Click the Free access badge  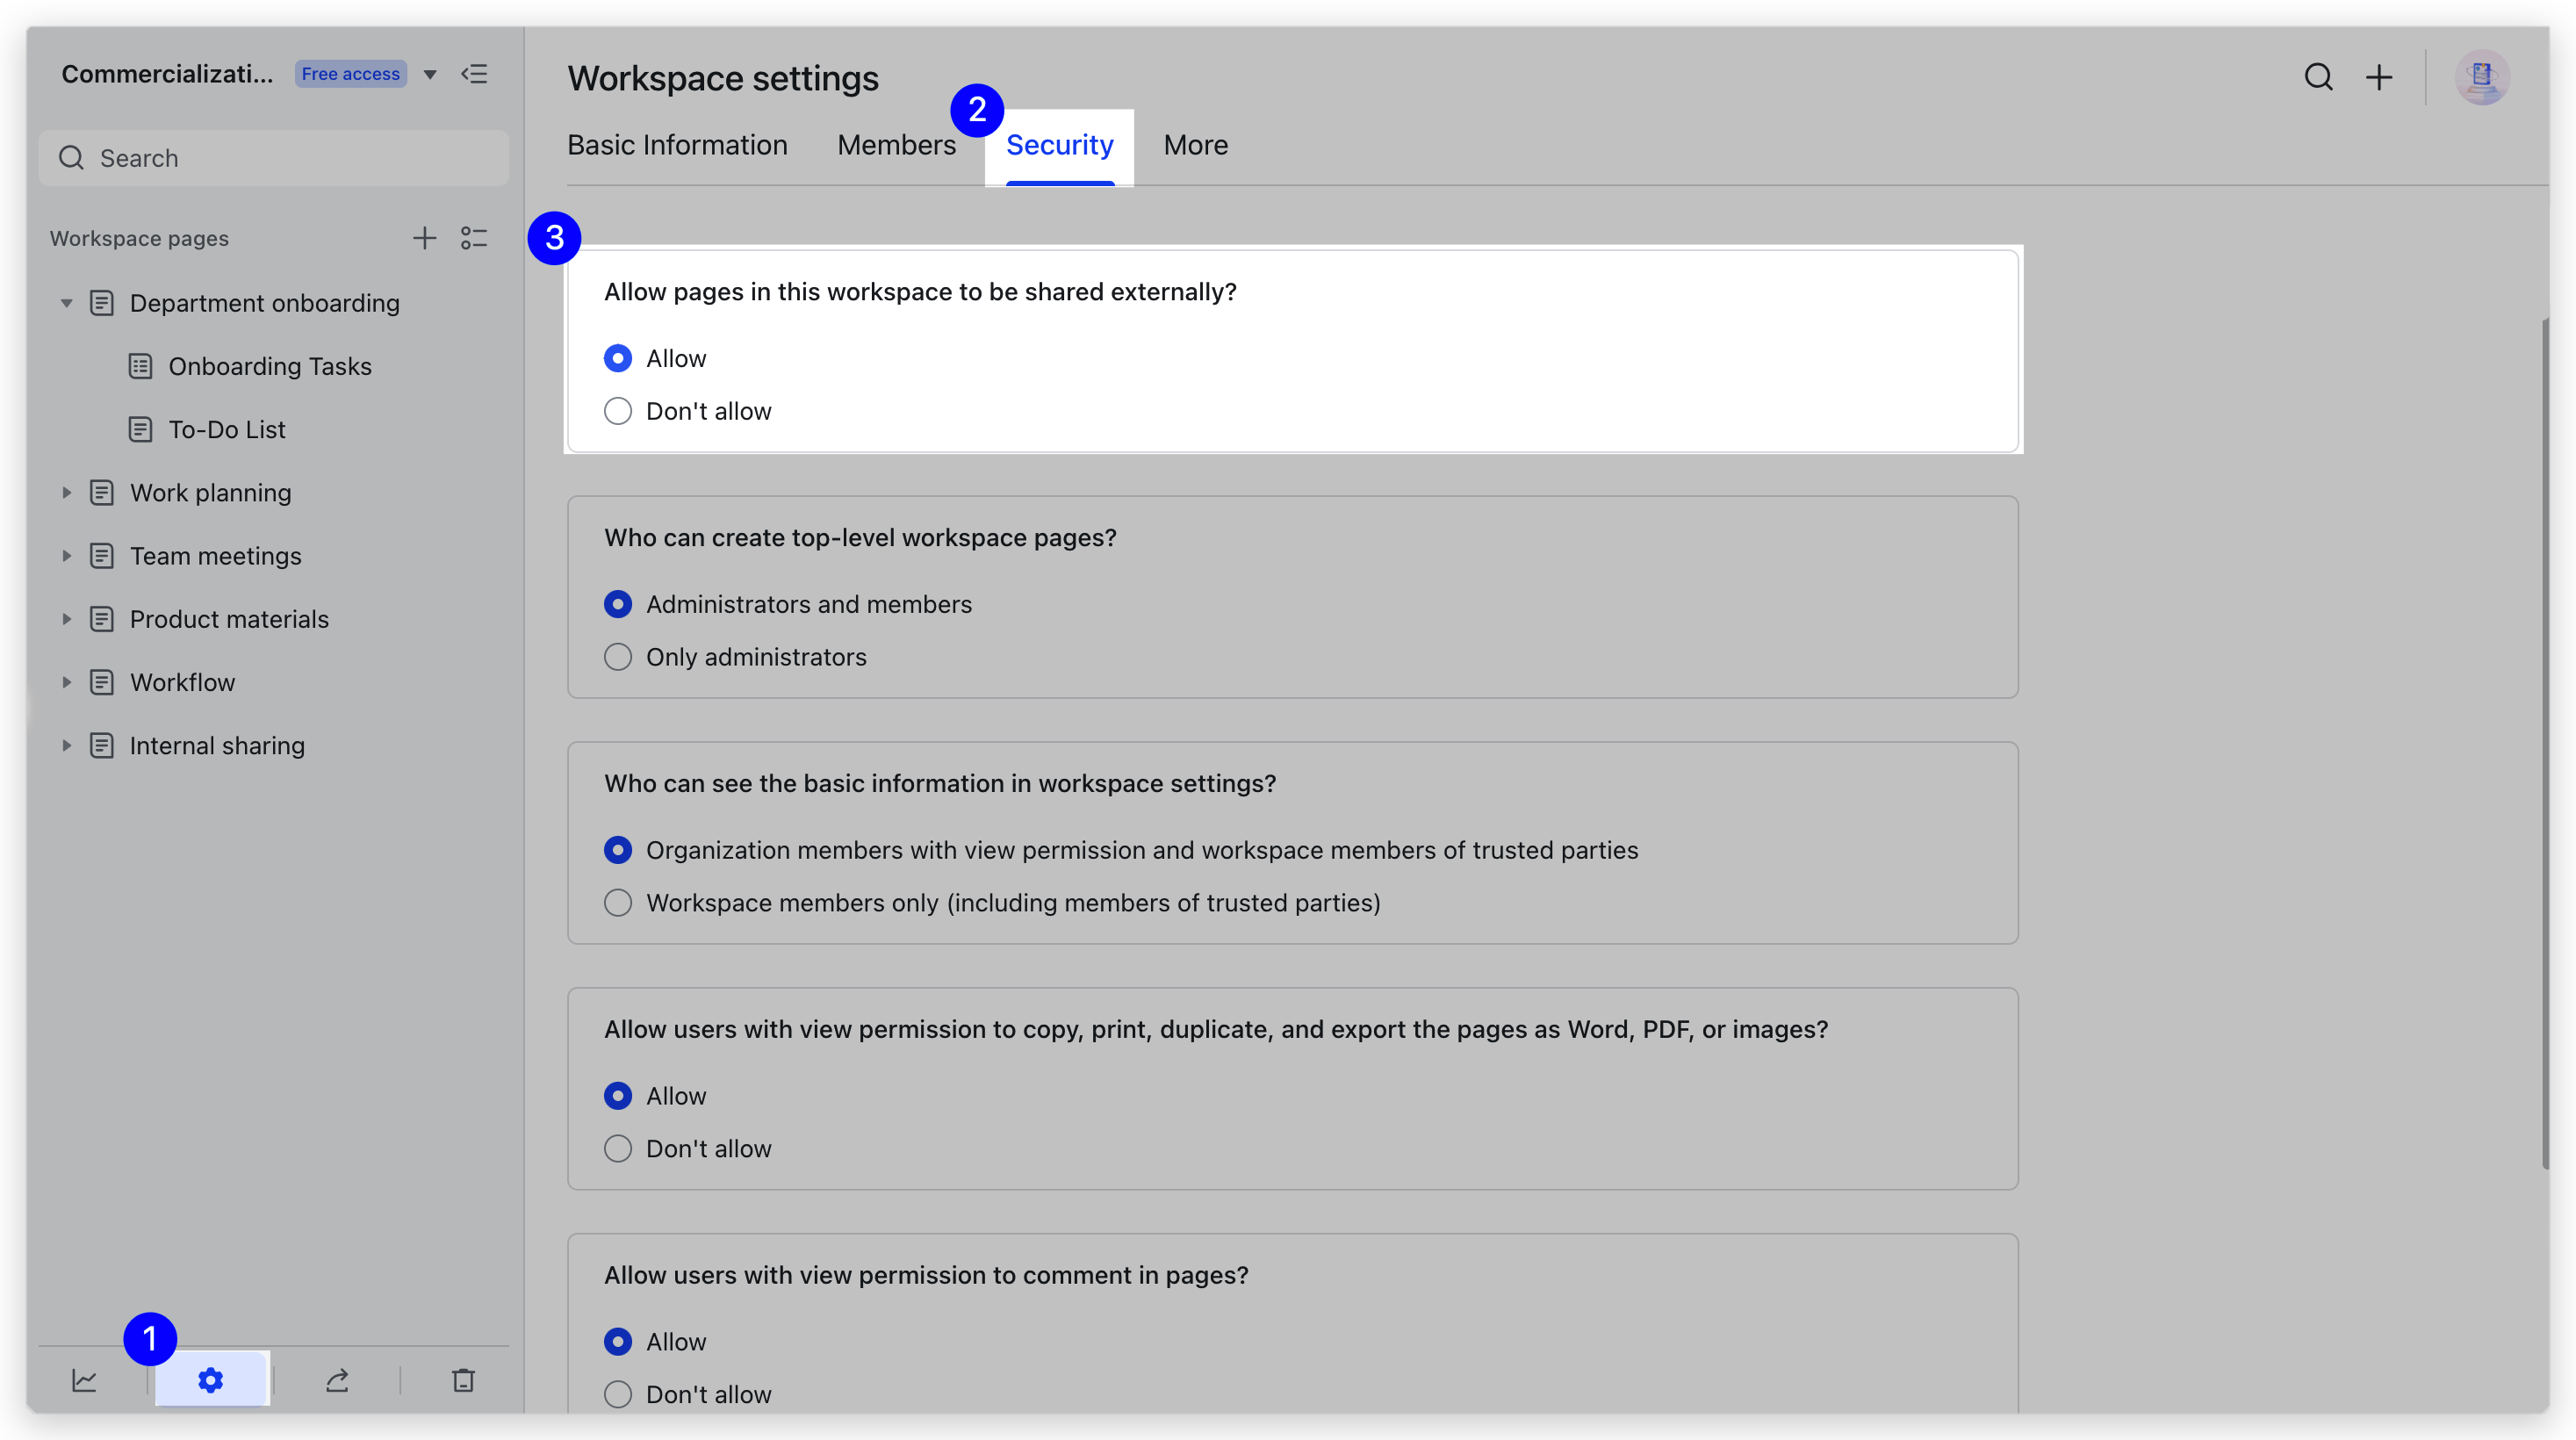coord(350,73)
